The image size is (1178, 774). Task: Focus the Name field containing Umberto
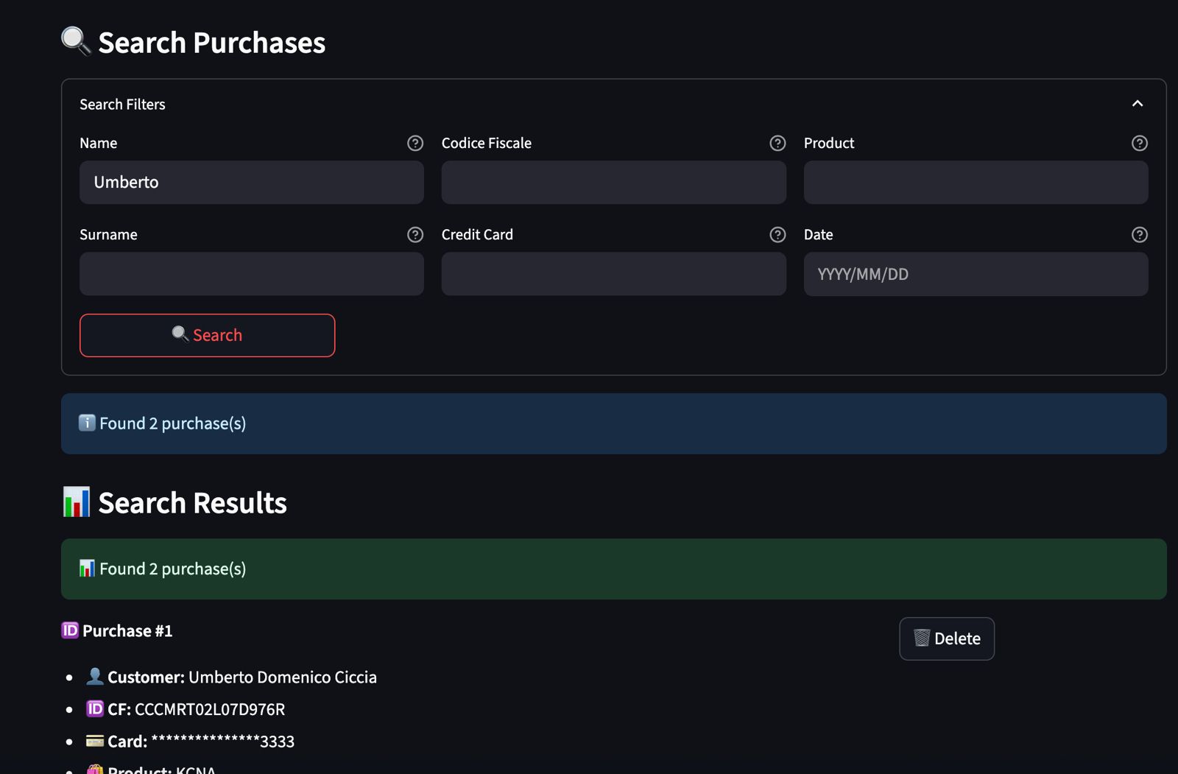coord(251,183)
